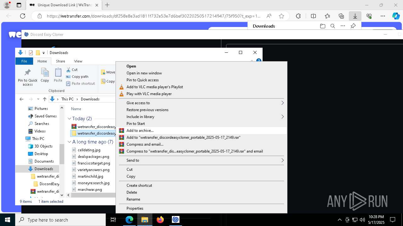Open Collections icon in Edge toolbar
Image resolution: width=403 pixels, height=226 pixels.
pyautogui.click(x=341, y=16)
